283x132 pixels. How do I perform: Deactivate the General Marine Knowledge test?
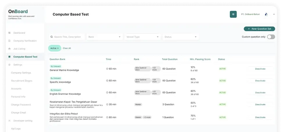[x=260, y=69]
